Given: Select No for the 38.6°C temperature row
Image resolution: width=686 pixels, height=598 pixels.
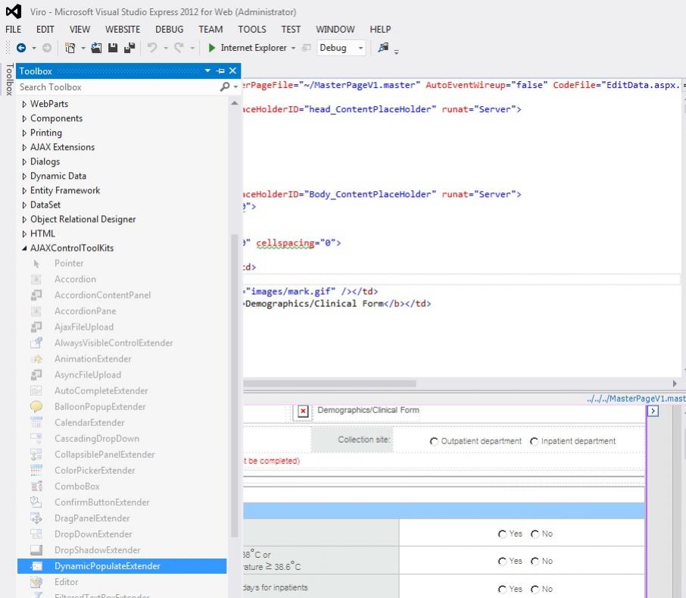Looking at the screenshot, I should point(535,561).
